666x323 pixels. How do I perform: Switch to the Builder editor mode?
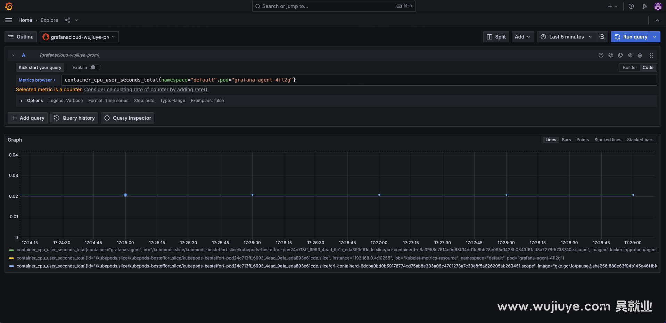(630, 68)
